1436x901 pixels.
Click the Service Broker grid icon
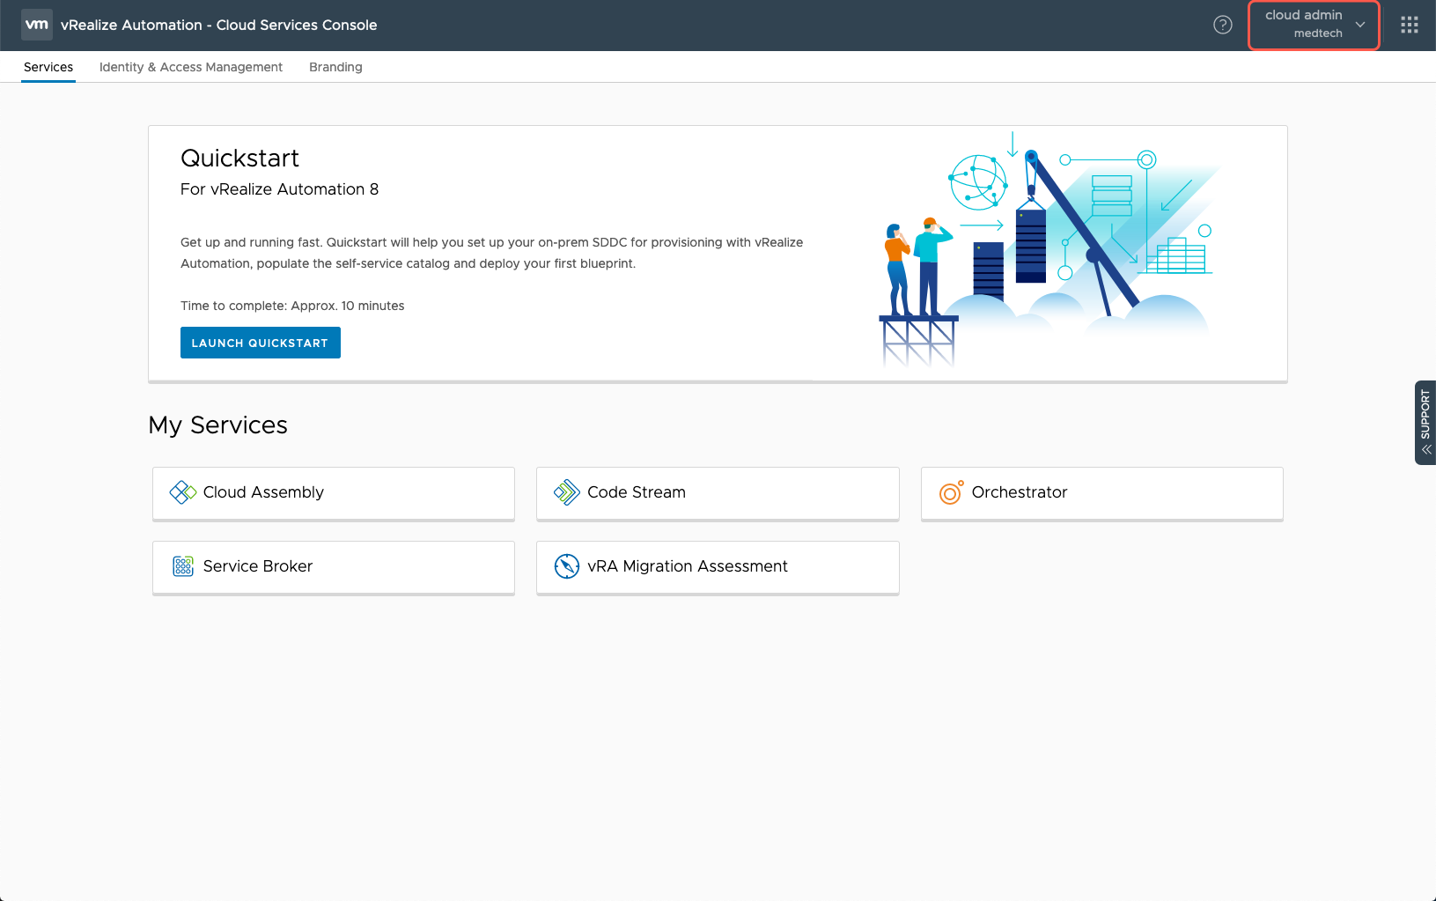coord(182,566)
